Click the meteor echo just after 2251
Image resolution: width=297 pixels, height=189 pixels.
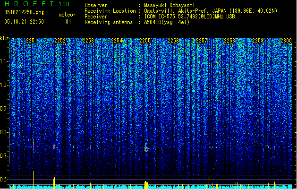34,146
